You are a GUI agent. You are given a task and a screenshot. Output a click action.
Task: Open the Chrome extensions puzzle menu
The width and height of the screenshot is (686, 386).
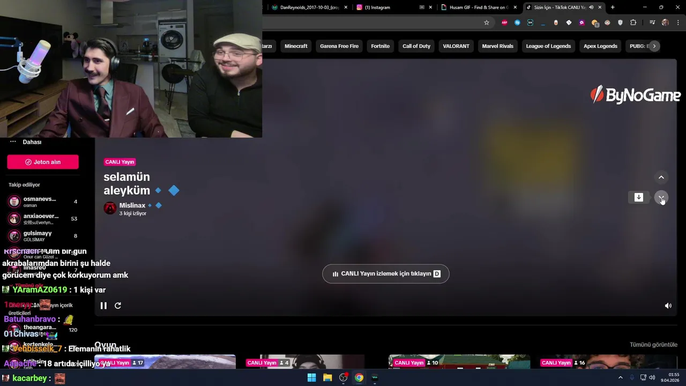click(x=633, y=23)
